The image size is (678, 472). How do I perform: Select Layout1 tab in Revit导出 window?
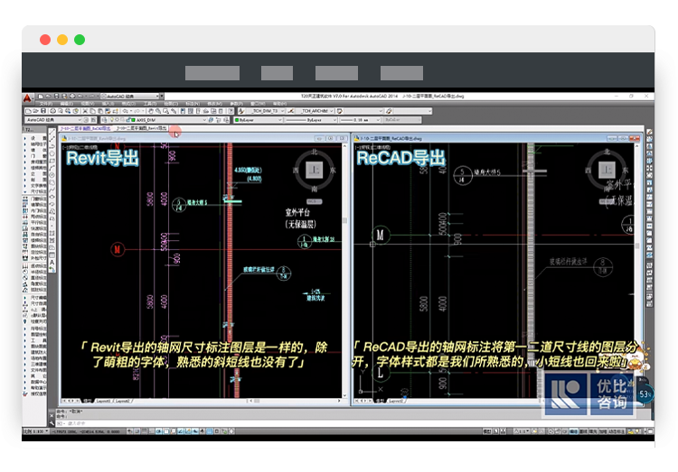[104, 401]
